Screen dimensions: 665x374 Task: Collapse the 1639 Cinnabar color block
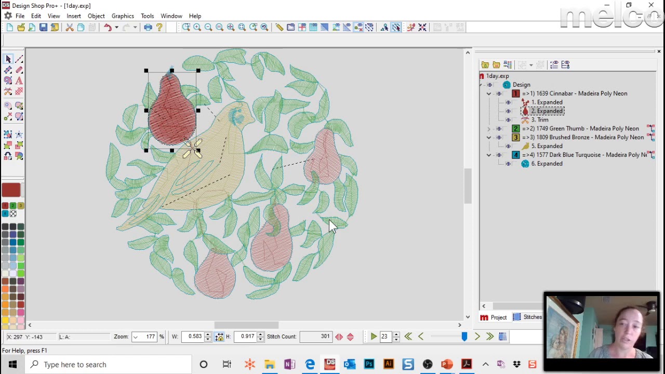point(488,94)
